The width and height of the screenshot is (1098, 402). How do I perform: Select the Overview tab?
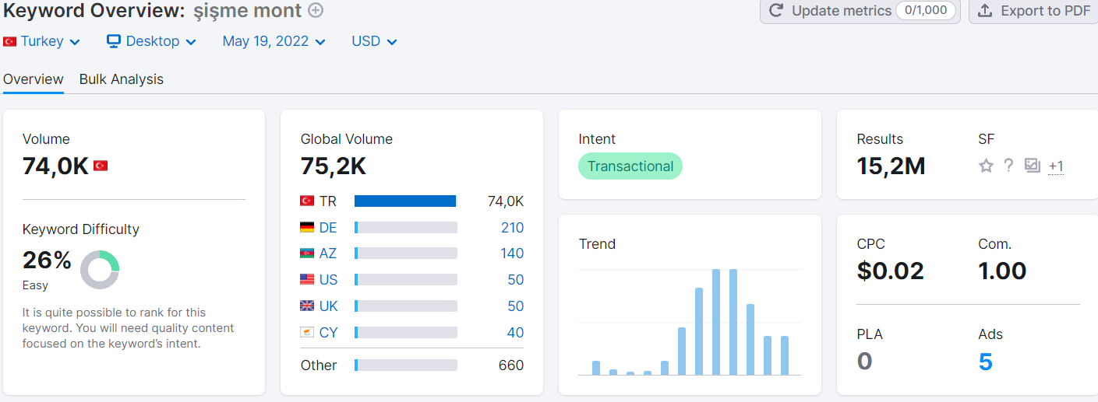34,79
